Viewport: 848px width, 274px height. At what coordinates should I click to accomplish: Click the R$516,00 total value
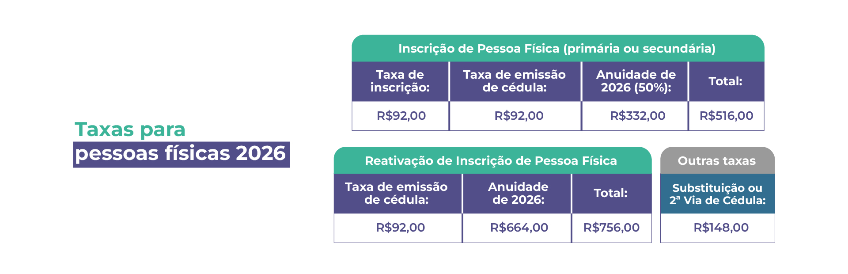tap(726, 116)
